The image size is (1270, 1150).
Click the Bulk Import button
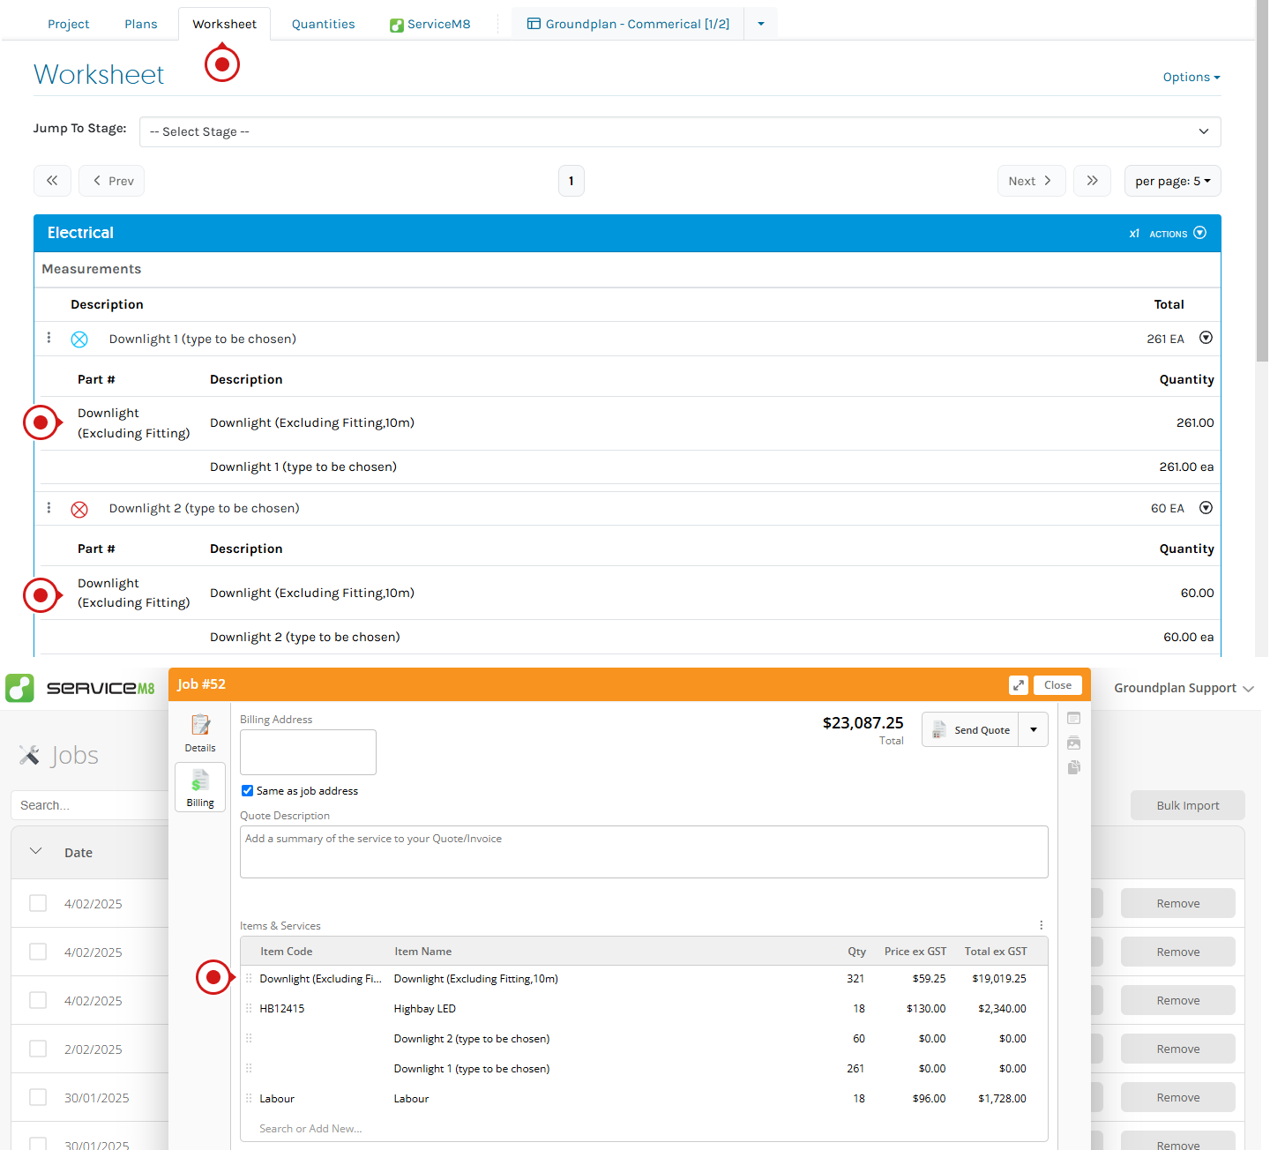pyautogui.click(x=1188, y=805)
